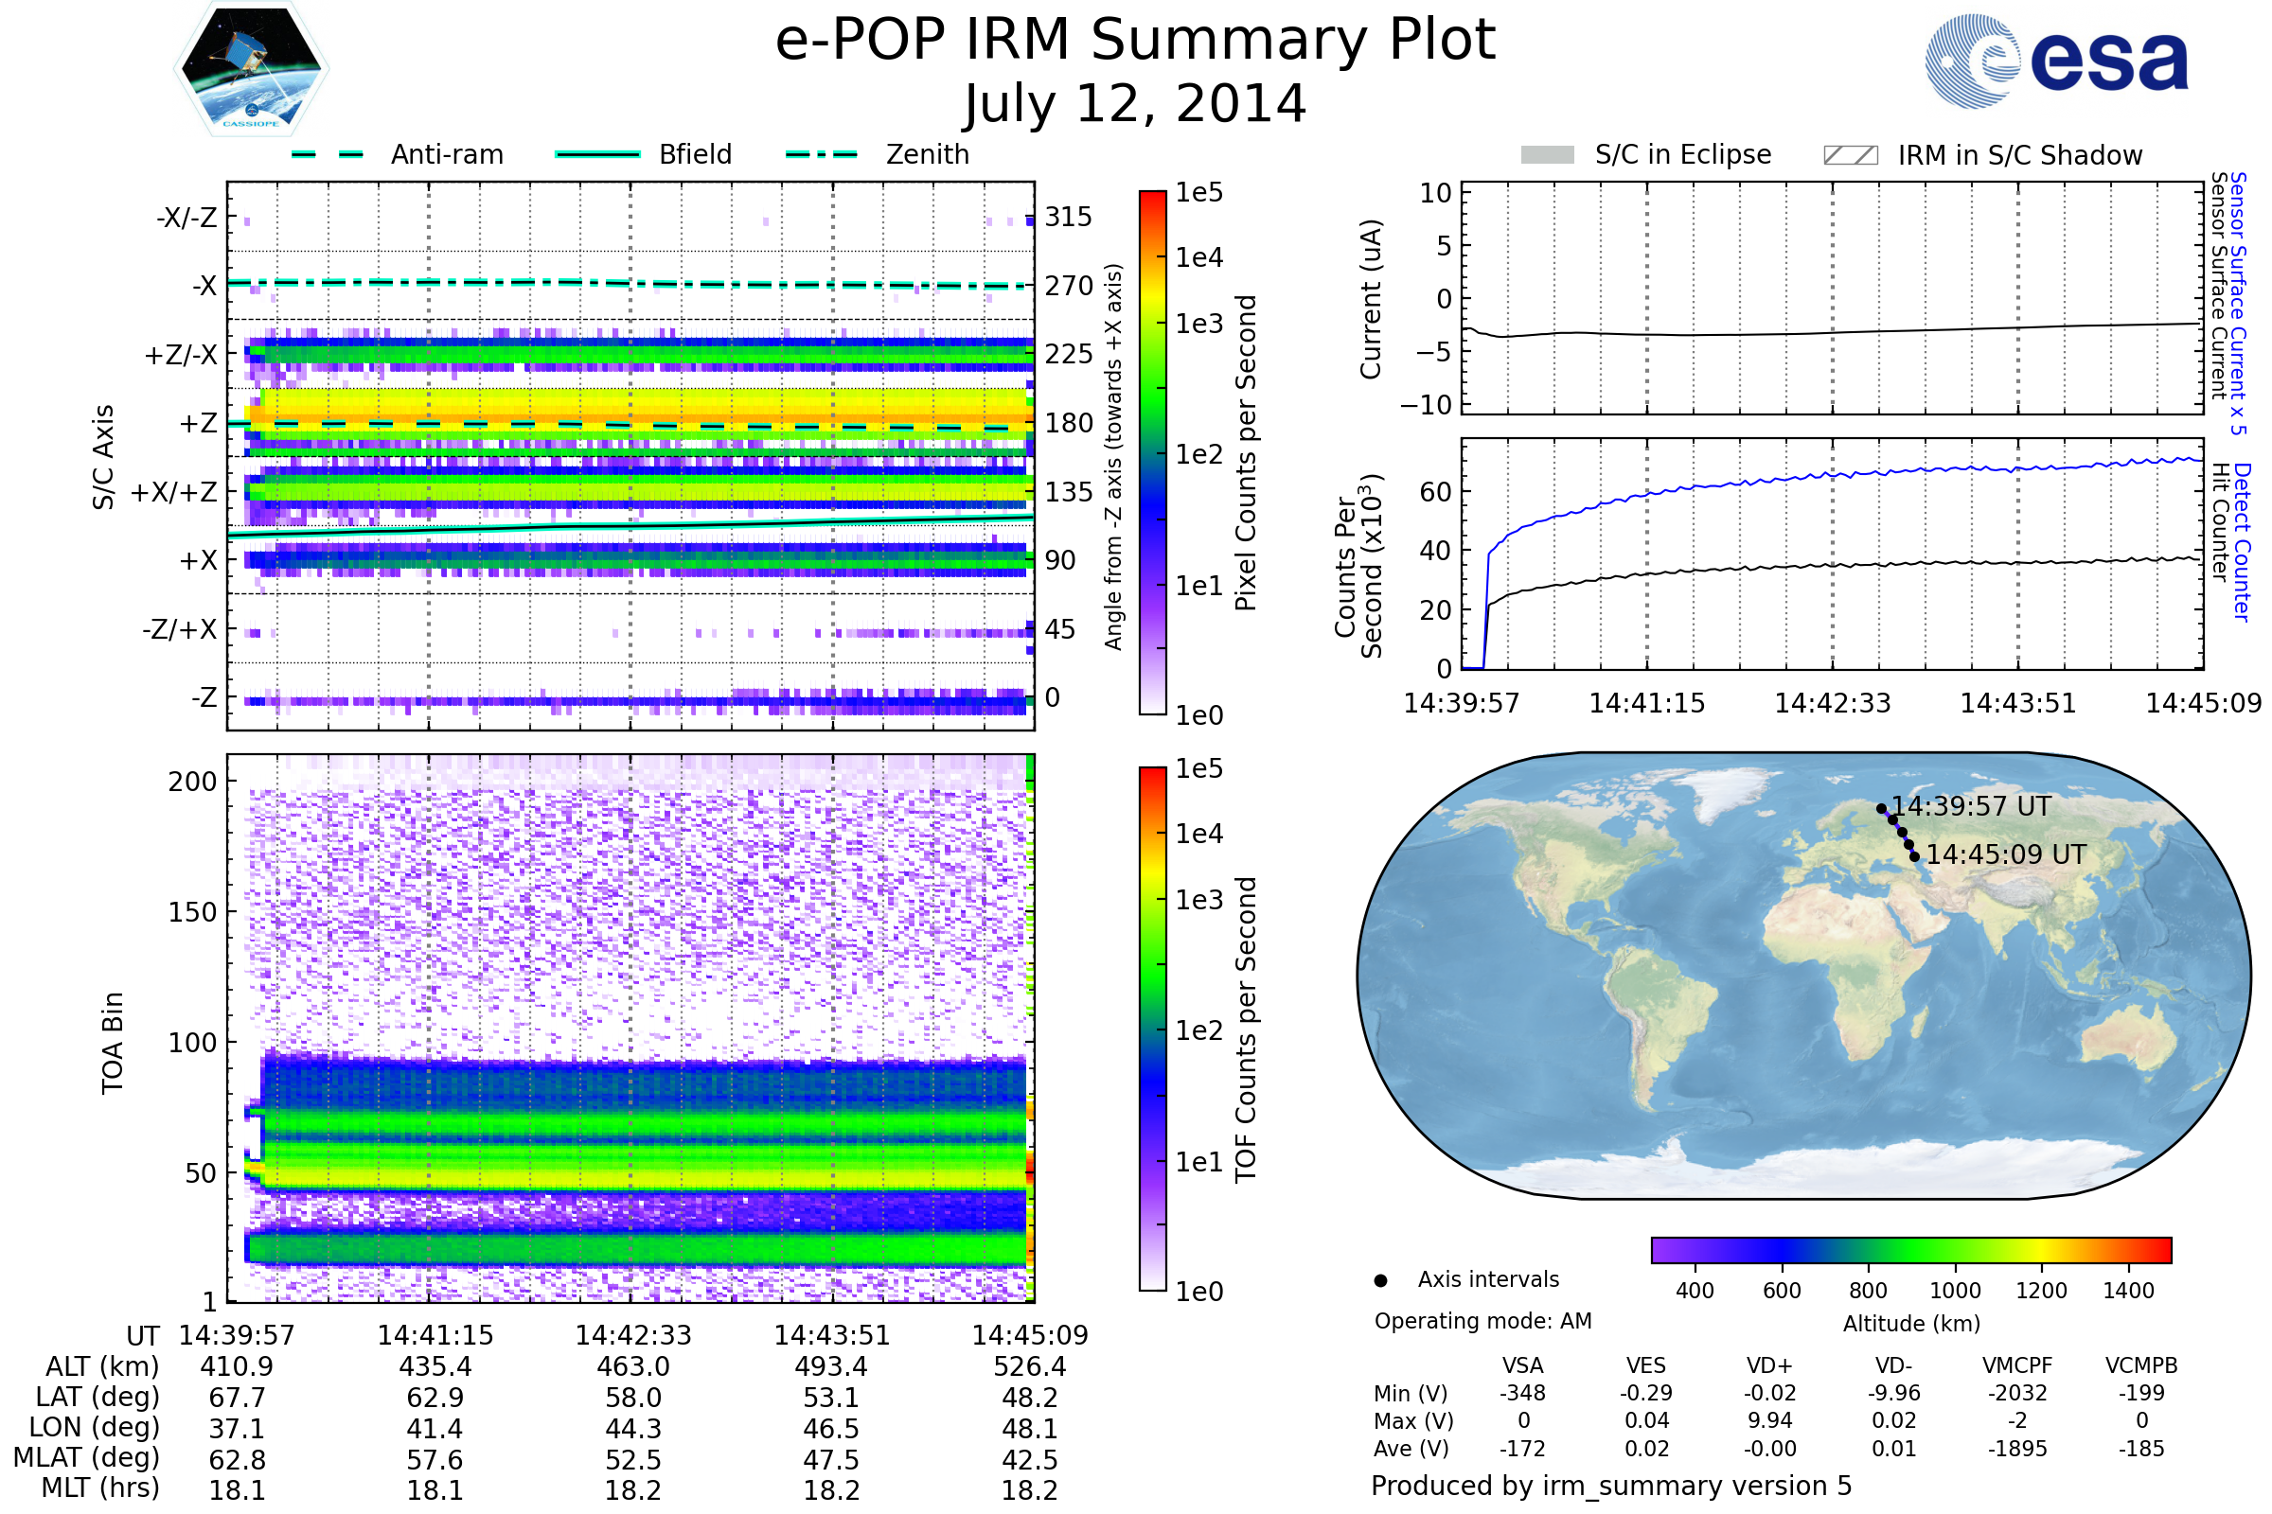Click the VSA column header in voltage table

[x=1522, y=1365]
